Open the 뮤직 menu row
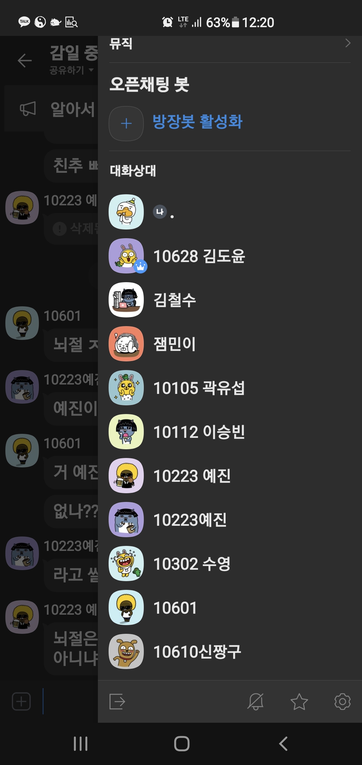The height and width of the screenshot is (765, 362). click(x=230, y=44)
